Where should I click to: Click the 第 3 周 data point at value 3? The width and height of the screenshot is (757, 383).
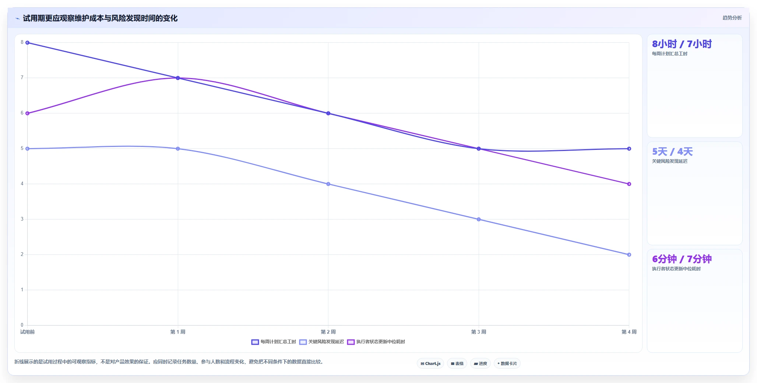[479, 219]
